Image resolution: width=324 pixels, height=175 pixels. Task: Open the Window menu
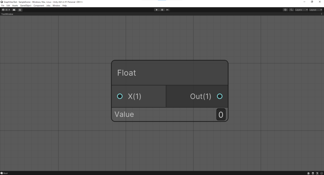(x=56, y=5)
